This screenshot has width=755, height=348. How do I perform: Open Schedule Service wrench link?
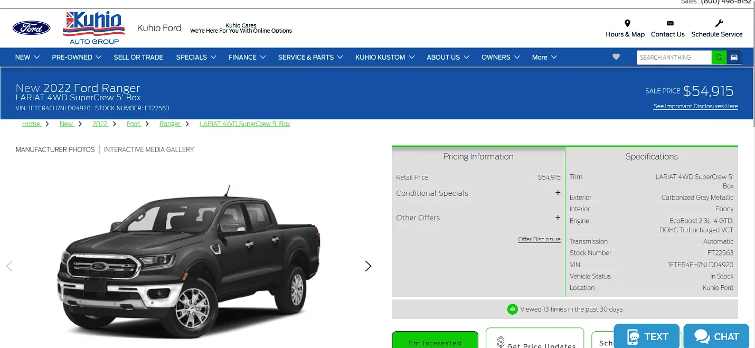pos(717,29)
